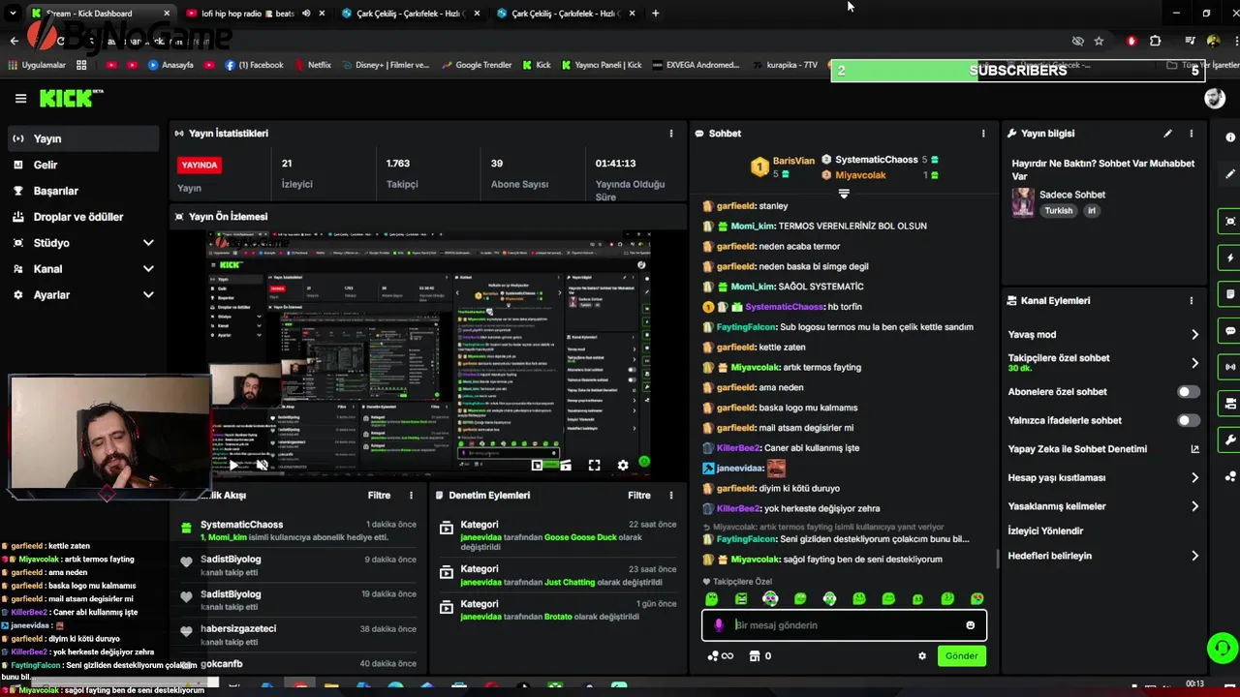Open Yapay Zeka ile Sohbet Denetimi link

1103,449
